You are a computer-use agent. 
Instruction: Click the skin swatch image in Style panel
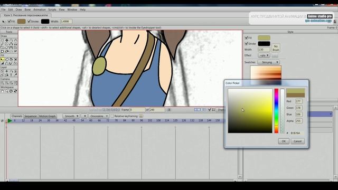(x=266, y=75)
